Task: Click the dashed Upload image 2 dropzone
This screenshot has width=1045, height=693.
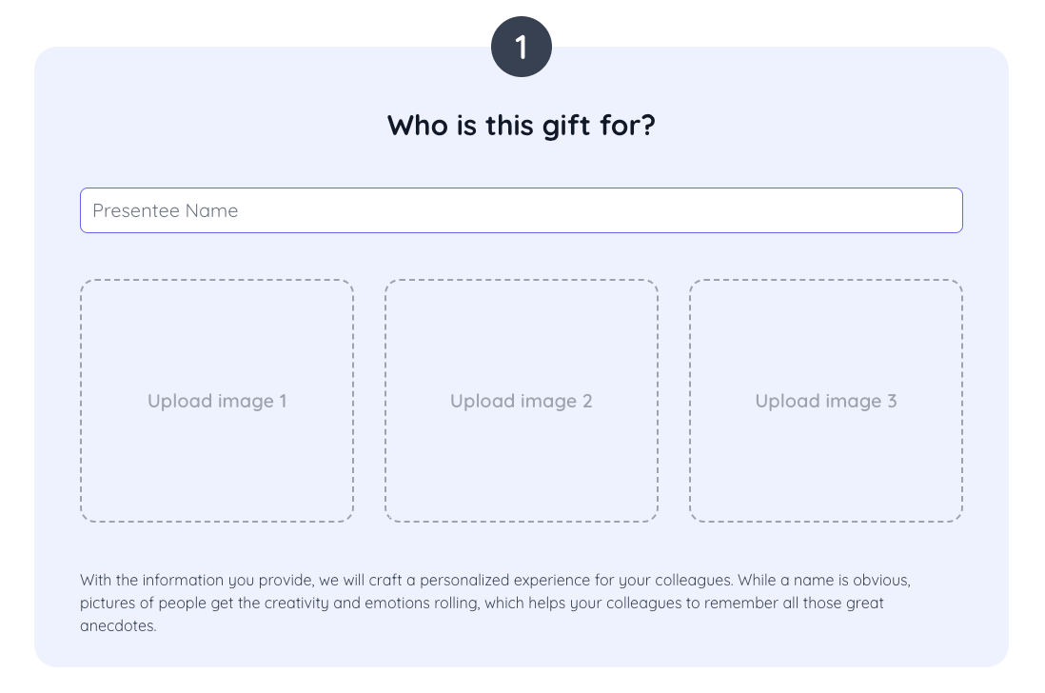Action: coord(521,401)
